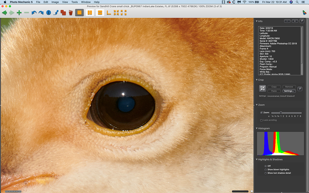This screenshot has height=193, width=309.
Task: Open the Window menu
Action: click(x=86, y=2)
